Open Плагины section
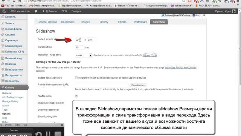The width and height of the screenshot is (241, 136). coord(11,64)
